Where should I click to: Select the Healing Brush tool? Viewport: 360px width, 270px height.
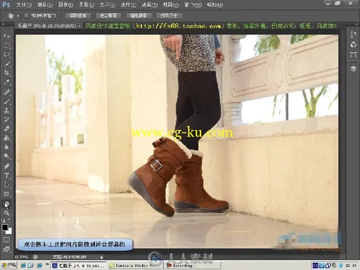pos(6,91)
